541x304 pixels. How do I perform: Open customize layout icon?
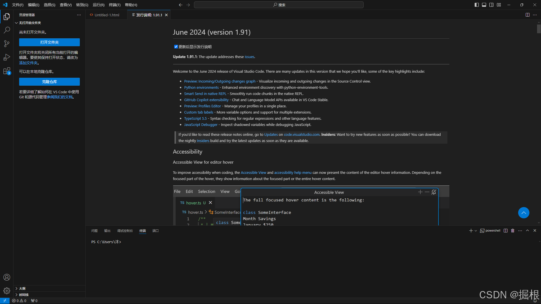point(499,5)
